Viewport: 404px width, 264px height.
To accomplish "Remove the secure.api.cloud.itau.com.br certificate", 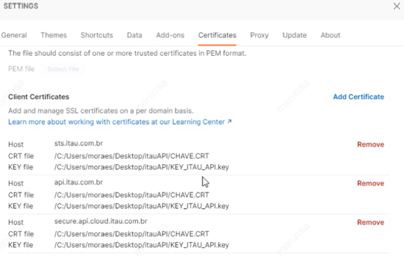I will pyautogui.click(x=370, y=222).
